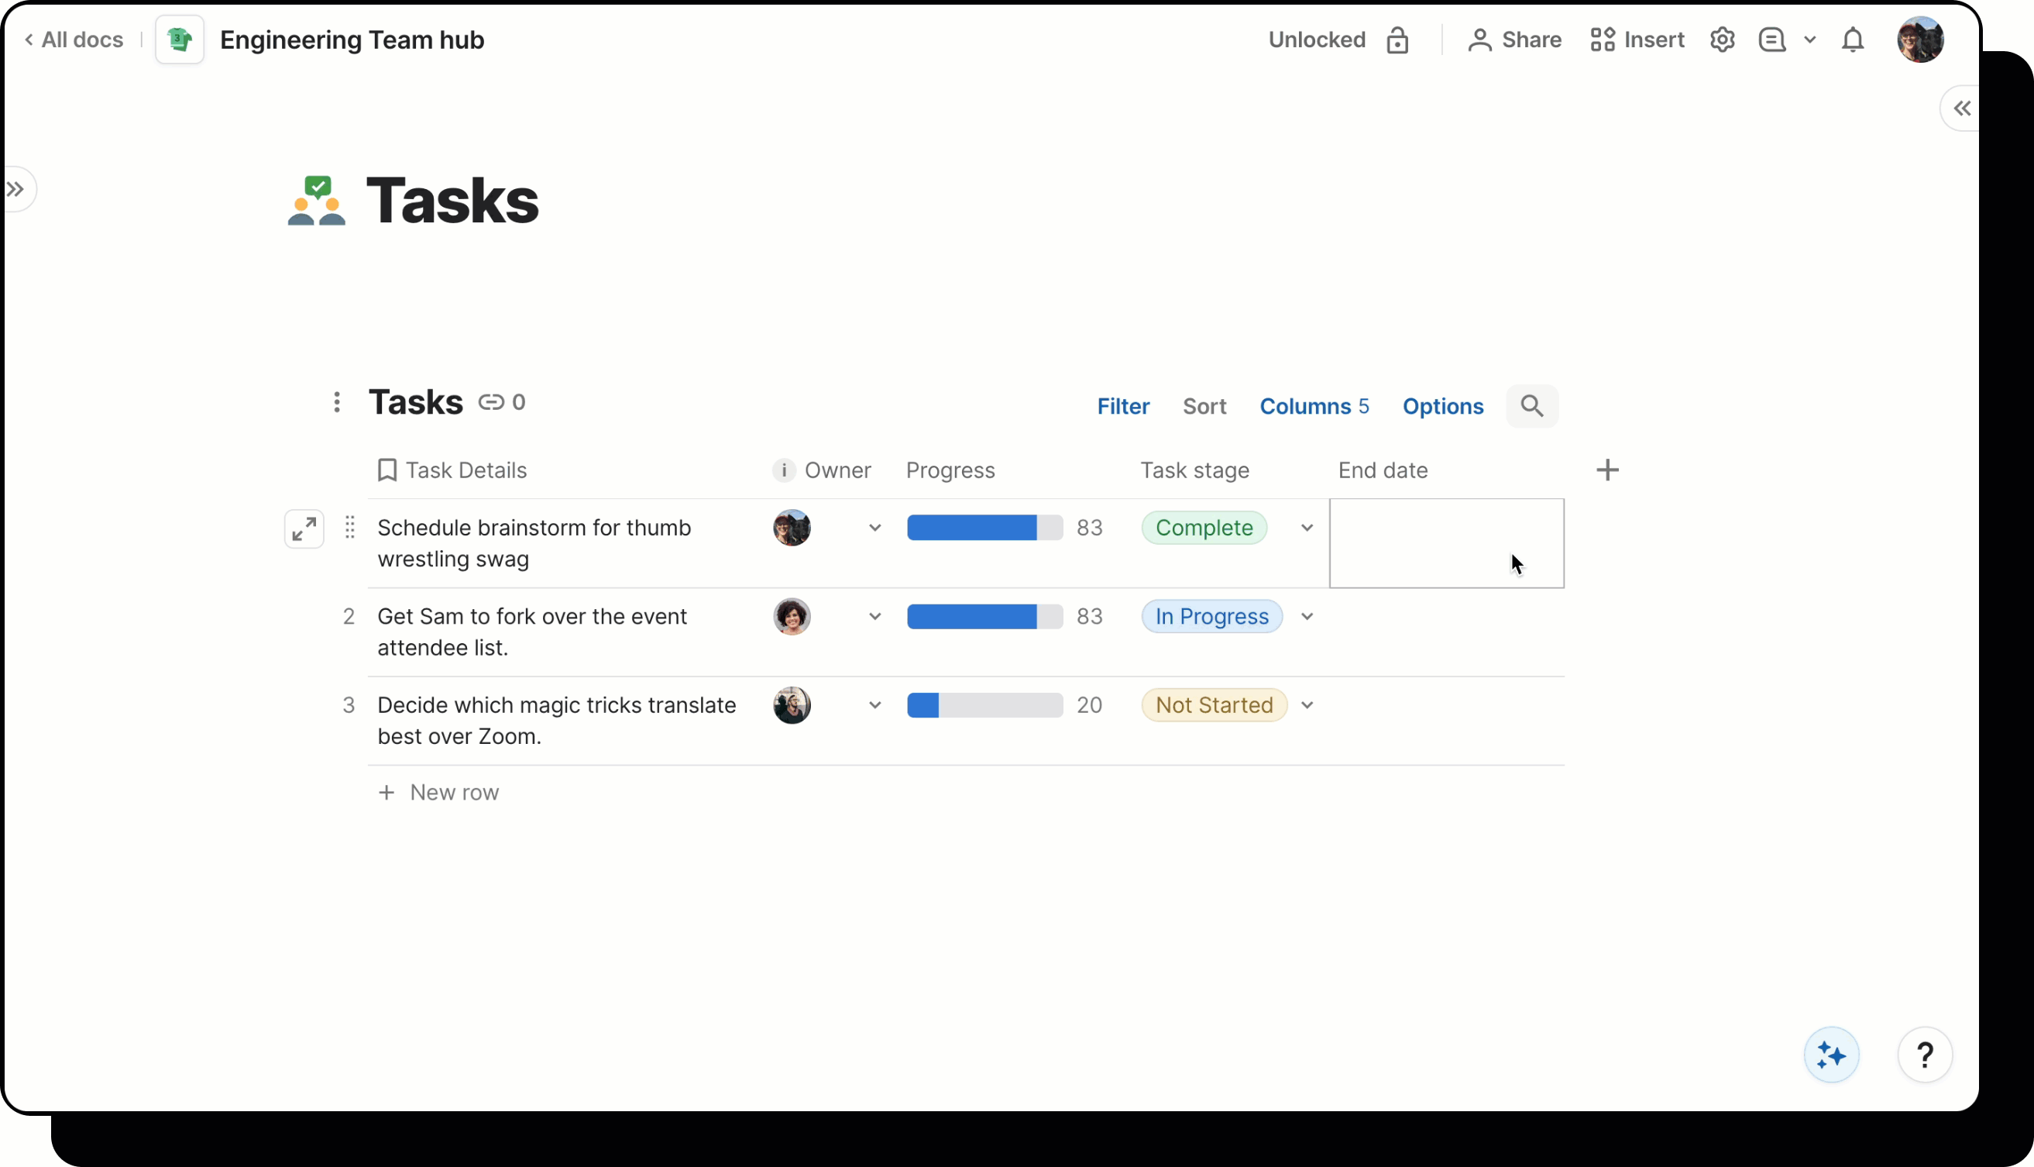Add a new column with plus icon
This screenshot has width=2034, height=1167.
coord(1606,470)
